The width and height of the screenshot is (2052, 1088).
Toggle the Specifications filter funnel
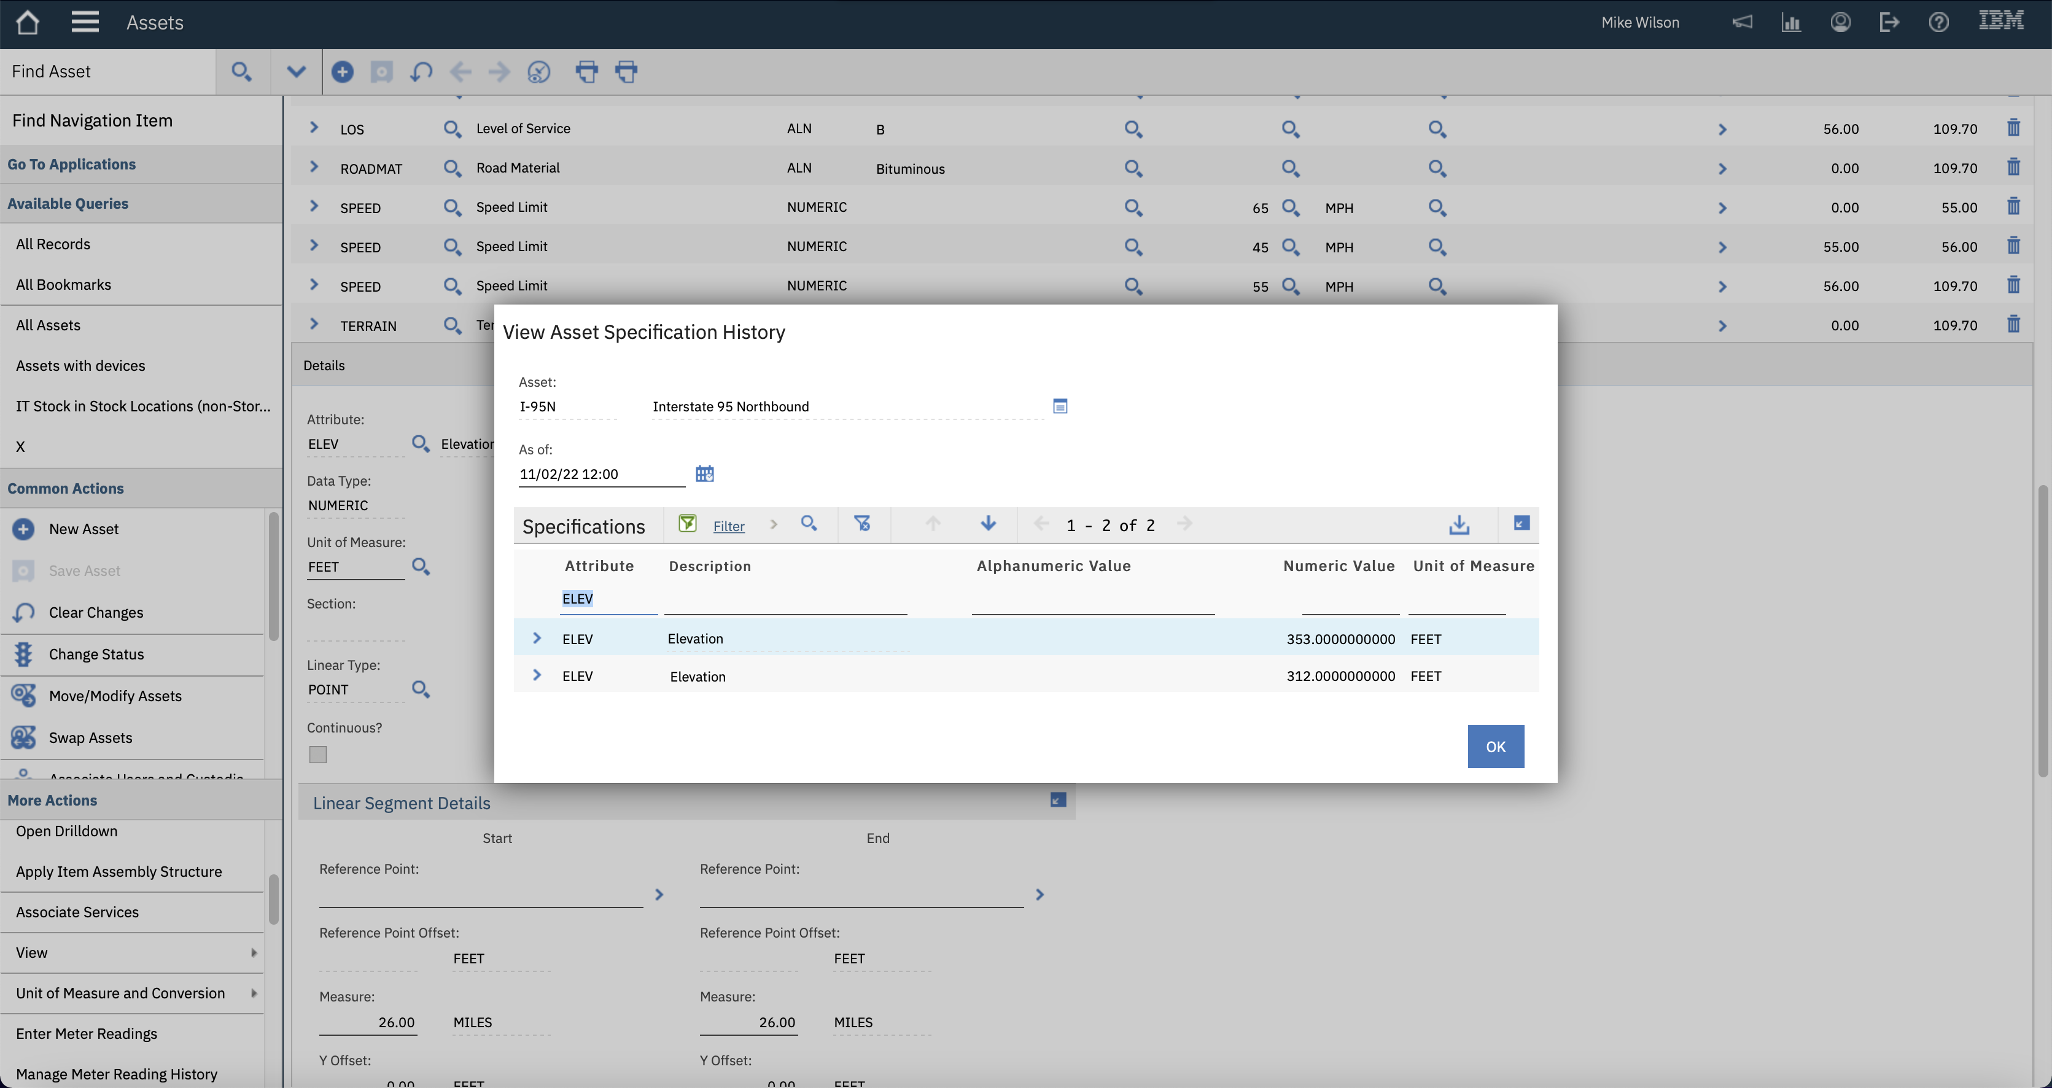[686, 524]
